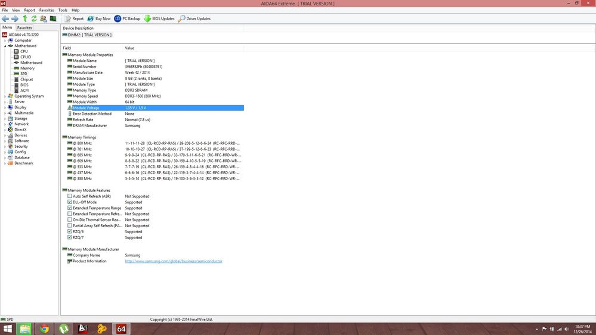Expand the Server tree node
The width and height of the screenshot is (596, 335).
[5, 102]
